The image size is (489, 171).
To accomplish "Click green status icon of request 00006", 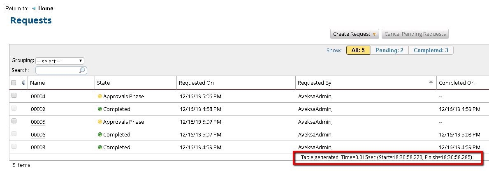I will pos(100,134).
